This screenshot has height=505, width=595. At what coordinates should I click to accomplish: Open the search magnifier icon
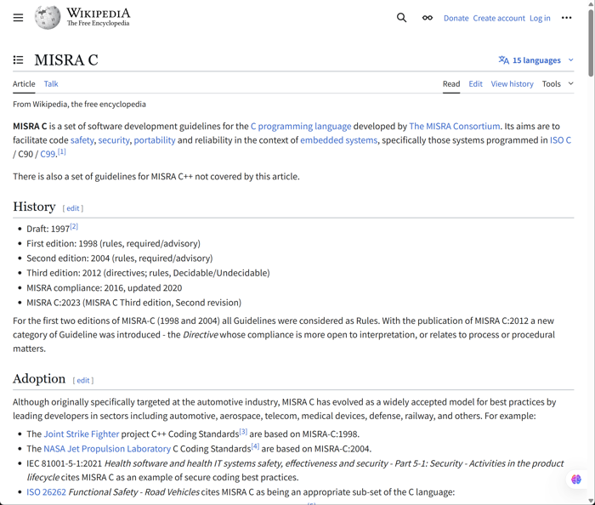401,18
